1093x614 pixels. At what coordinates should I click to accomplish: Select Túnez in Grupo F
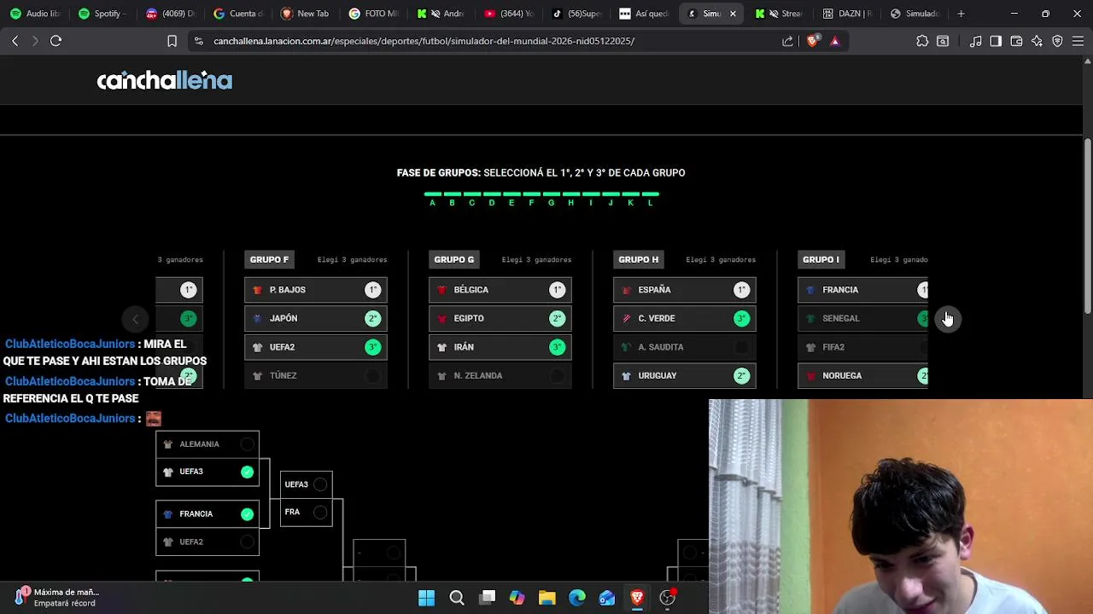315,375
